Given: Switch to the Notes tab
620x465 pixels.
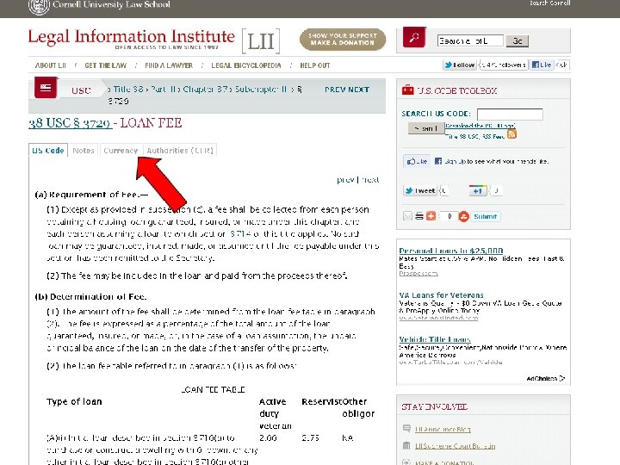Looking at the screenshot, I should 84,150.
